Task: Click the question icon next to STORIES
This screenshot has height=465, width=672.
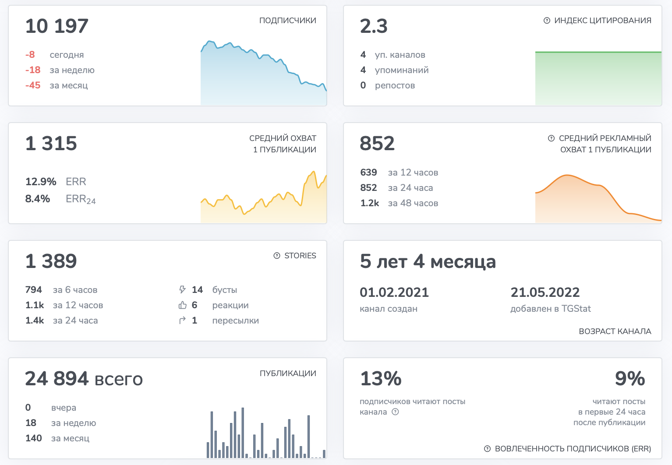Action: [x=277, y=256]
